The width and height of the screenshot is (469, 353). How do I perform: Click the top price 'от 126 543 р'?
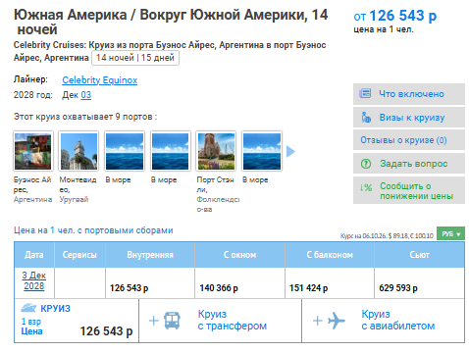[x=395, y=16]
